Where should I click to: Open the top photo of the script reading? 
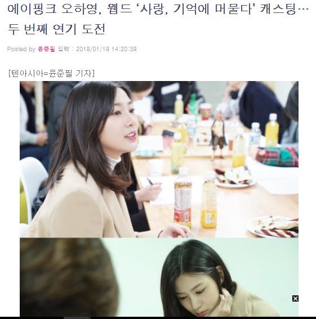click(x=159, y=159)
